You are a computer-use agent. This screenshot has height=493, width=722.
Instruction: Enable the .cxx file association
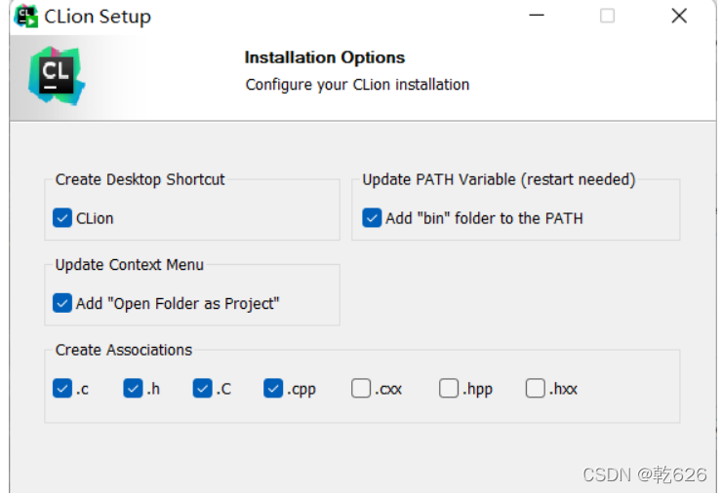[x=361, y=389]
